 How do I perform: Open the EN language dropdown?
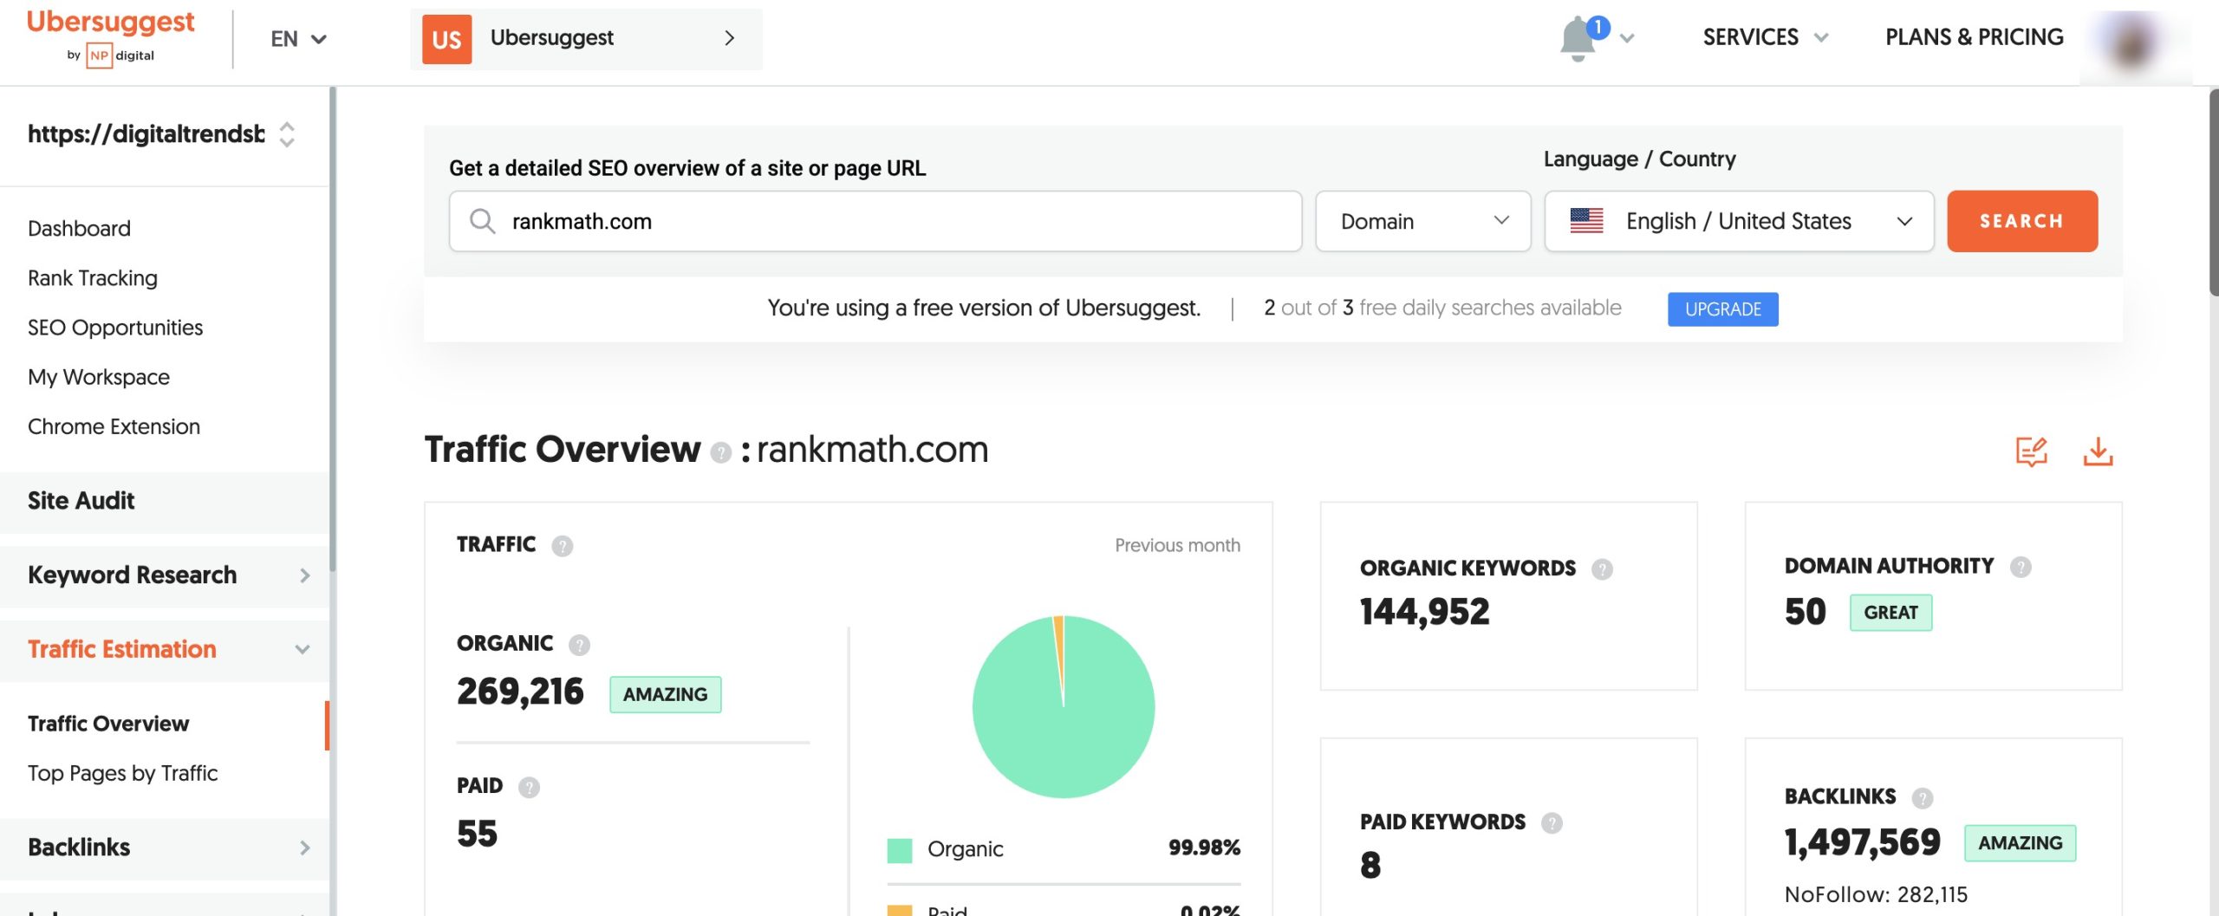pyautogui.click(x=298, y=39)
